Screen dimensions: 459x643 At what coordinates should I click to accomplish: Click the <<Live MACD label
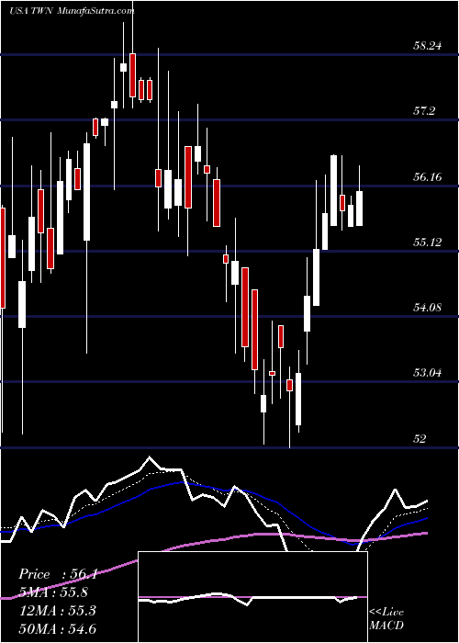[386, 619]
